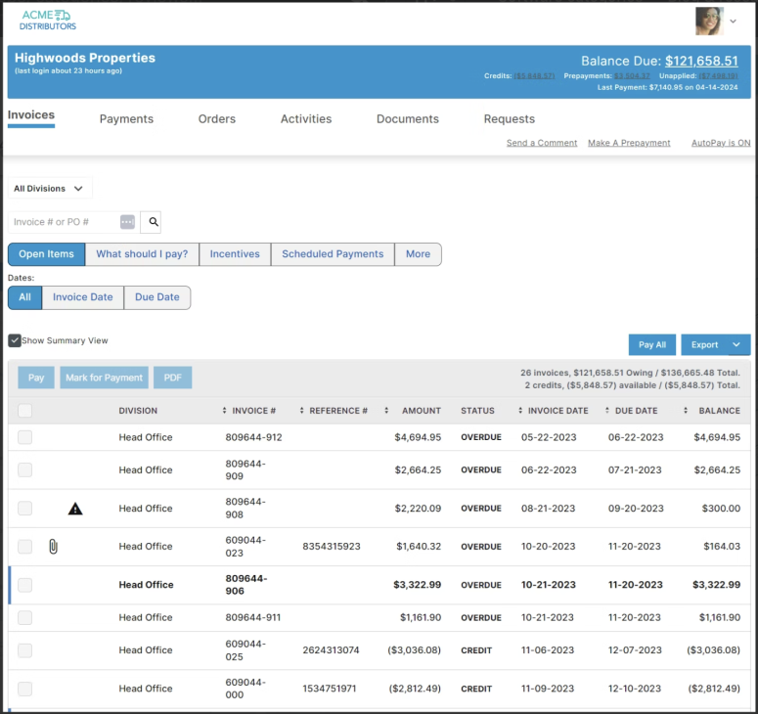The image size is (758, 714).
Task: Select the checkbox for invoice 809644-912
Action: tap(24, 437)
